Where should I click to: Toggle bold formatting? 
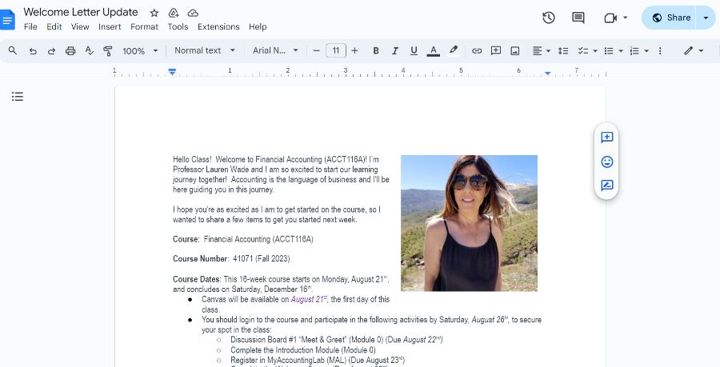[x=376, y=50]
